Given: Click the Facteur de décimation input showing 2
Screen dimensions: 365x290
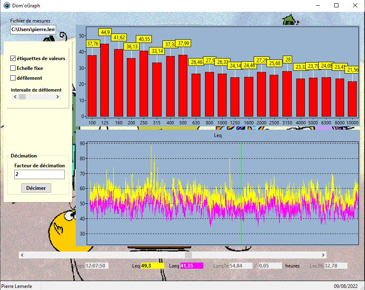Looking at the screenshot, I should [x=39, y=174].
